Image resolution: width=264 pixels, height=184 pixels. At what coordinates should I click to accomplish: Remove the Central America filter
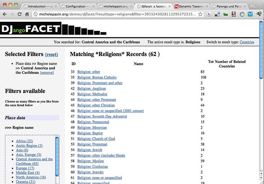pos(47,72)
